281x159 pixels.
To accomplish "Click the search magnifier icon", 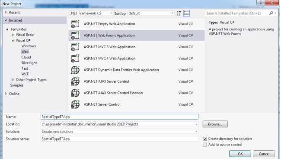I will (x=271, y=13).
